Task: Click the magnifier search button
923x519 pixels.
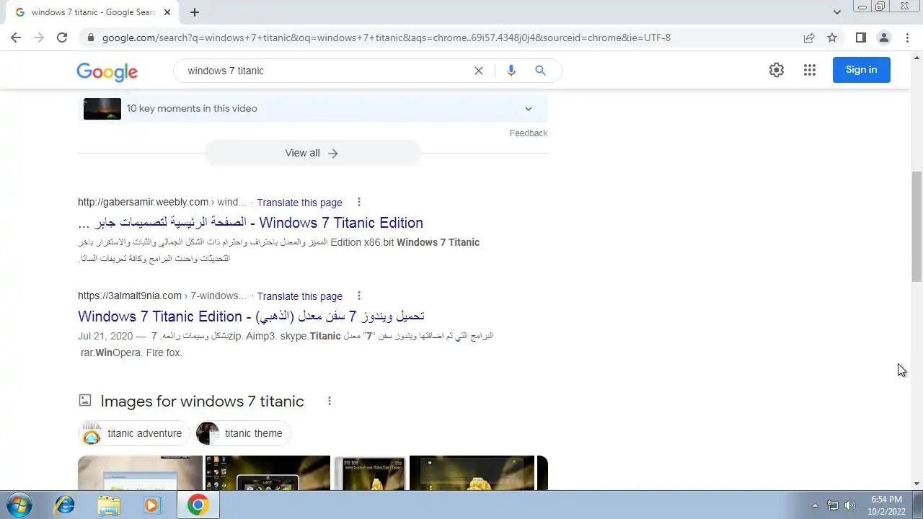Action: pos(540,71)
